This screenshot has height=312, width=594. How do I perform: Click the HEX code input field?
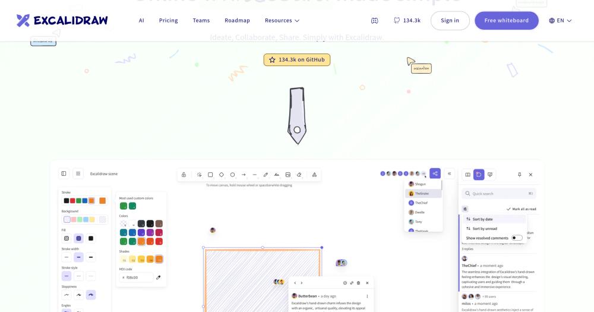[x=136, y=278]
